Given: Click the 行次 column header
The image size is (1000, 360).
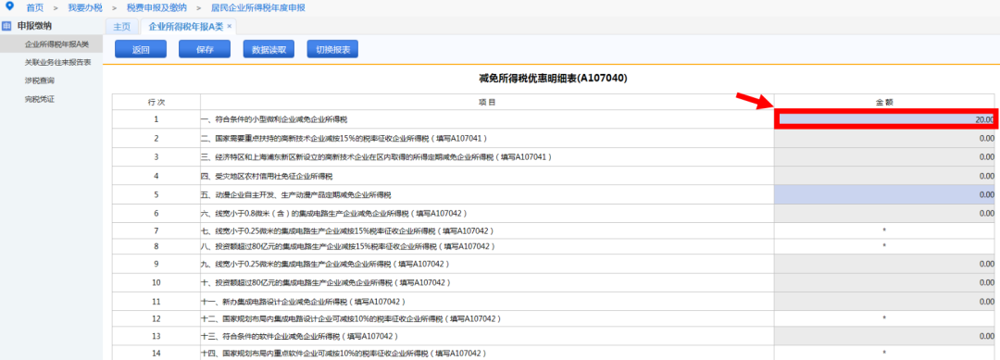Looking at the screenshot, I should [156, 102].
